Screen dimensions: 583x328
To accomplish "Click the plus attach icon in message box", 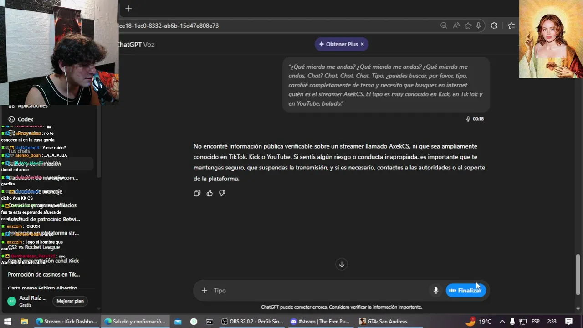I will (205, 290).
